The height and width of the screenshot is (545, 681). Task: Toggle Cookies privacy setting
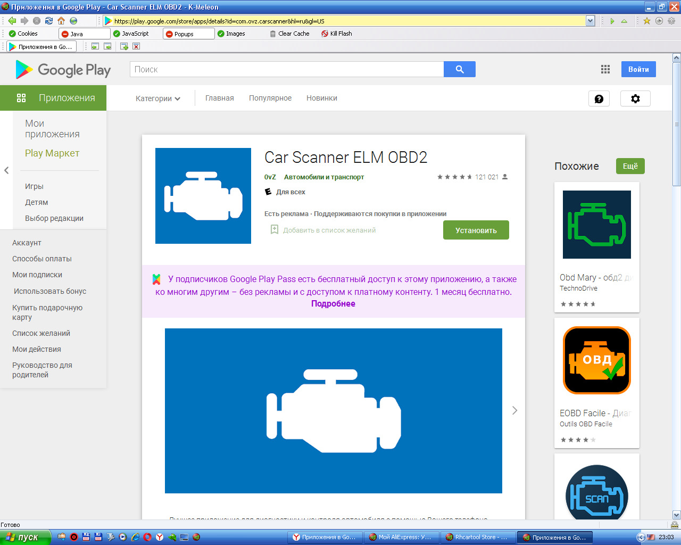coord(23,34)
